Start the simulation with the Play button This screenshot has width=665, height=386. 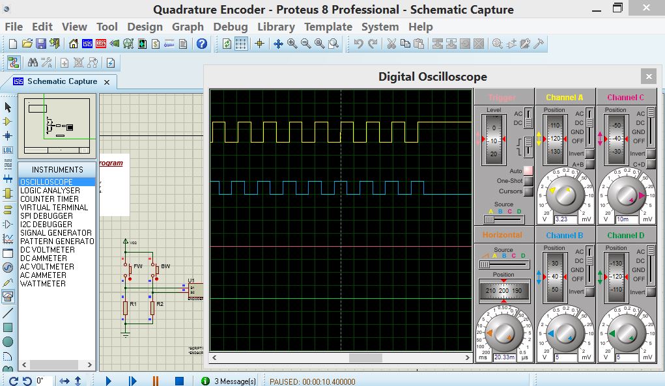[x=109, y=381]
